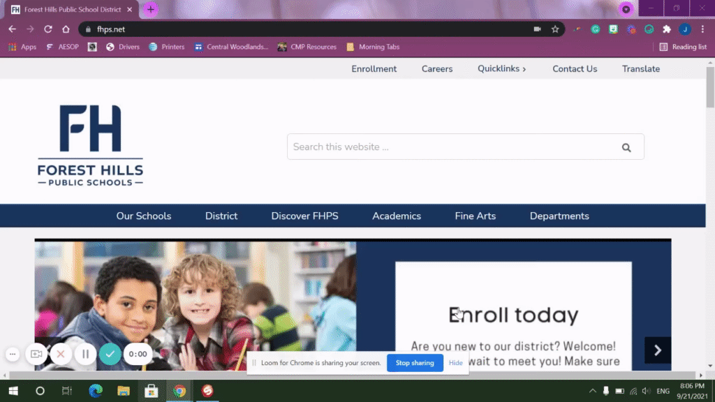715x402 pixels.
Task: Open the Reading list panel
Action: point(683,47)
